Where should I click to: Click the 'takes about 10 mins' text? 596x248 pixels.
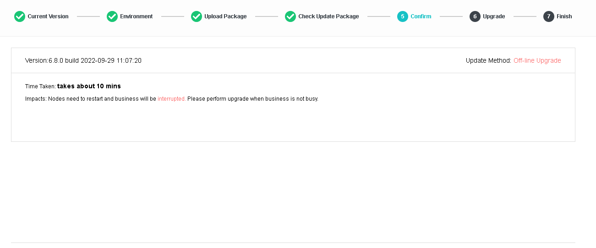(89, 86)
